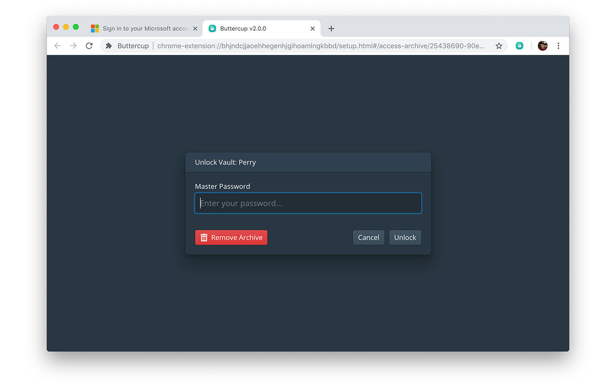Click the Buttercup favicon on second tab
The image size is (616, 385).
212,28
